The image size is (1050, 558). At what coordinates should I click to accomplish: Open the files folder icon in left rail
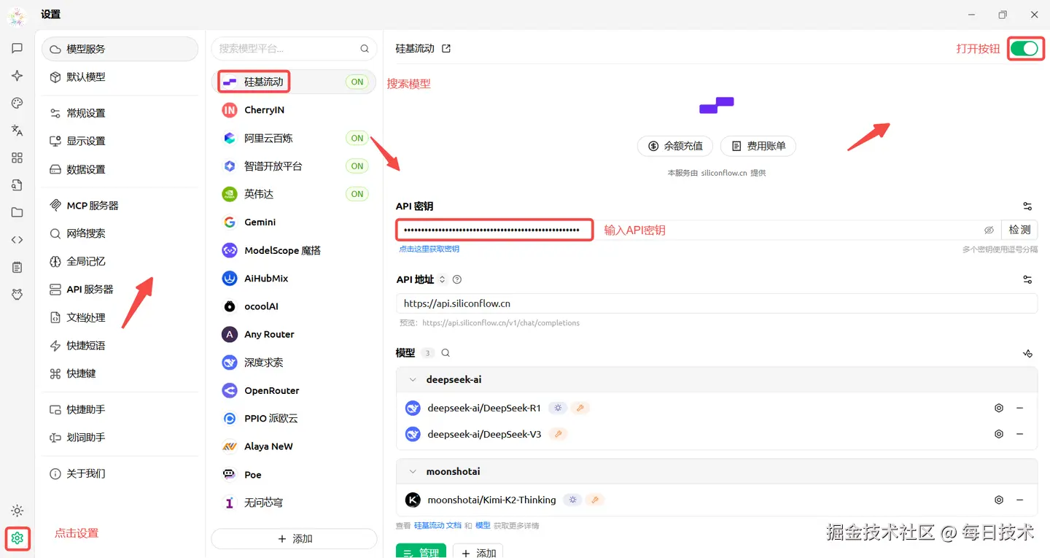(x=17, y=212)
